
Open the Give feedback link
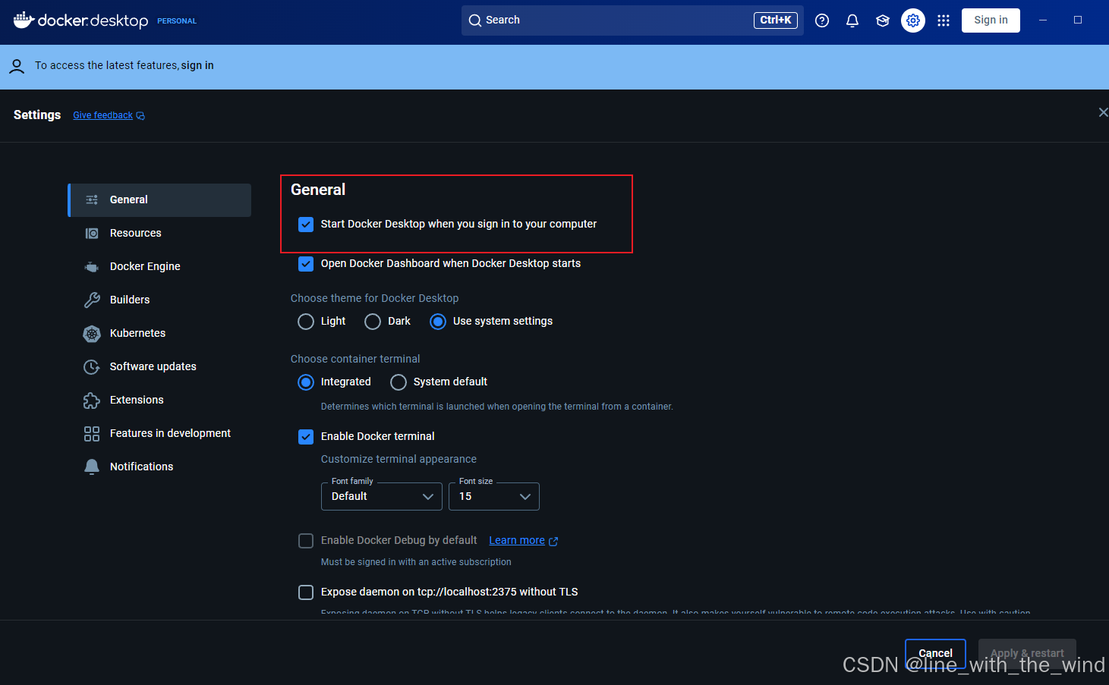click(102, 115)
